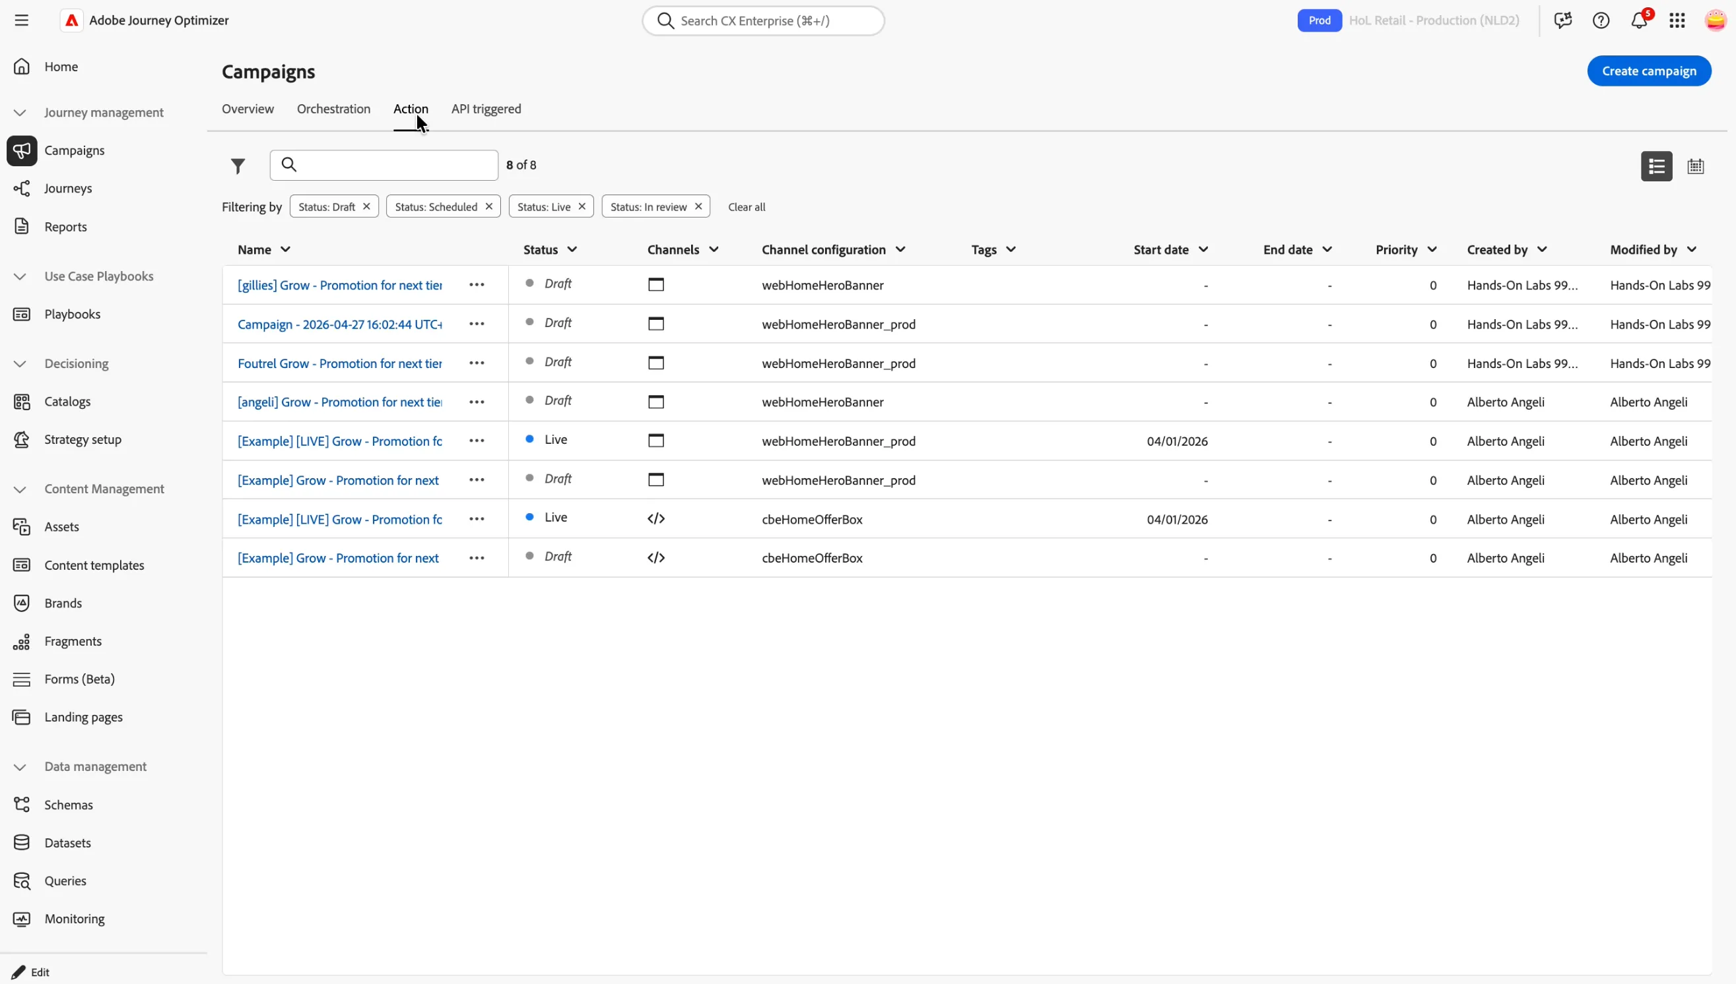The image size is (1736, 984).
Task: Open the Foutrel Grow - Promotion campaign link
Action: 339,363
